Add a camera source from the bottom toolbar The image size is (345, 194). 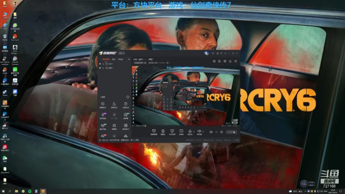tap(163, 132)
